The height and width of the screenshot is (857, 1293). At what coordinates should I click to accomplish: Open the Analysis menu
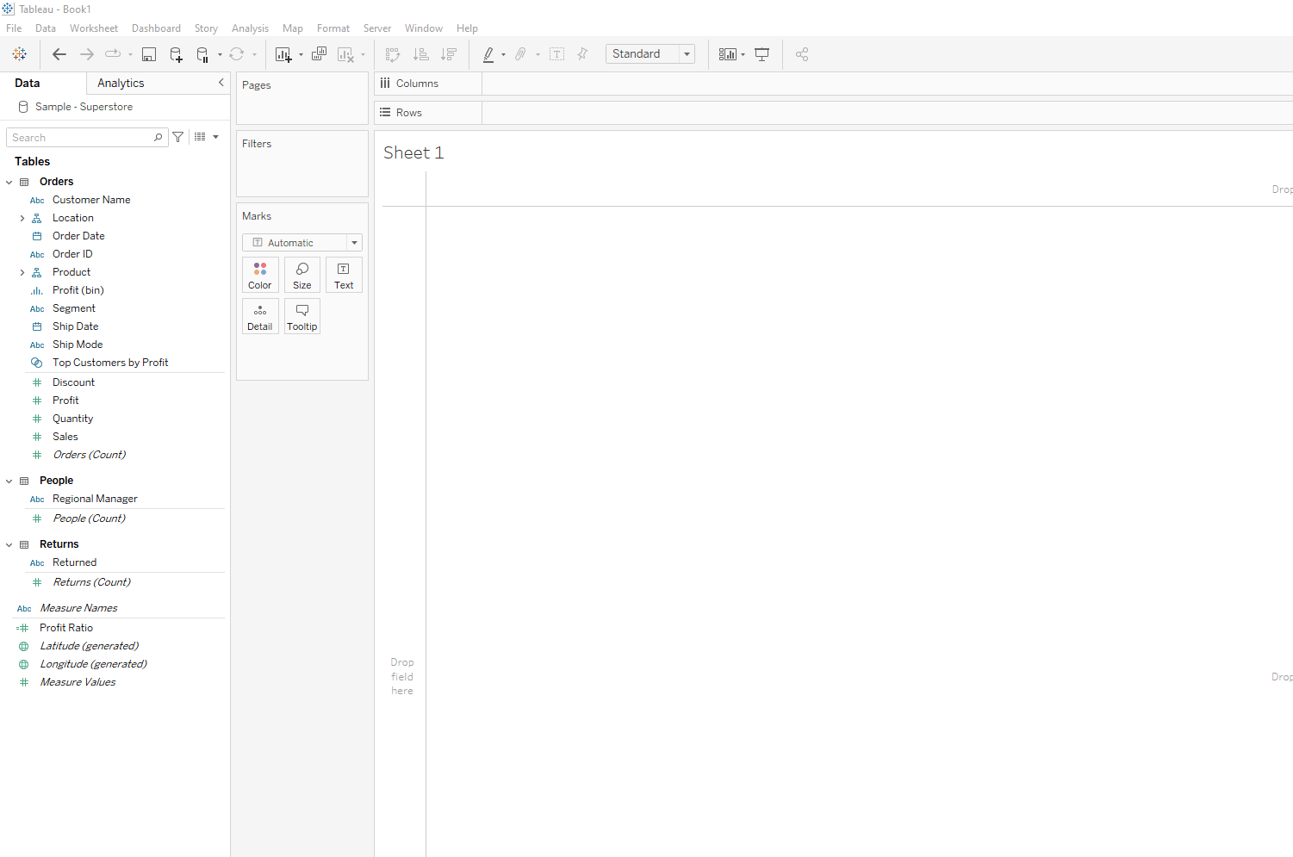pyautogui.click(x=250, y=28)
